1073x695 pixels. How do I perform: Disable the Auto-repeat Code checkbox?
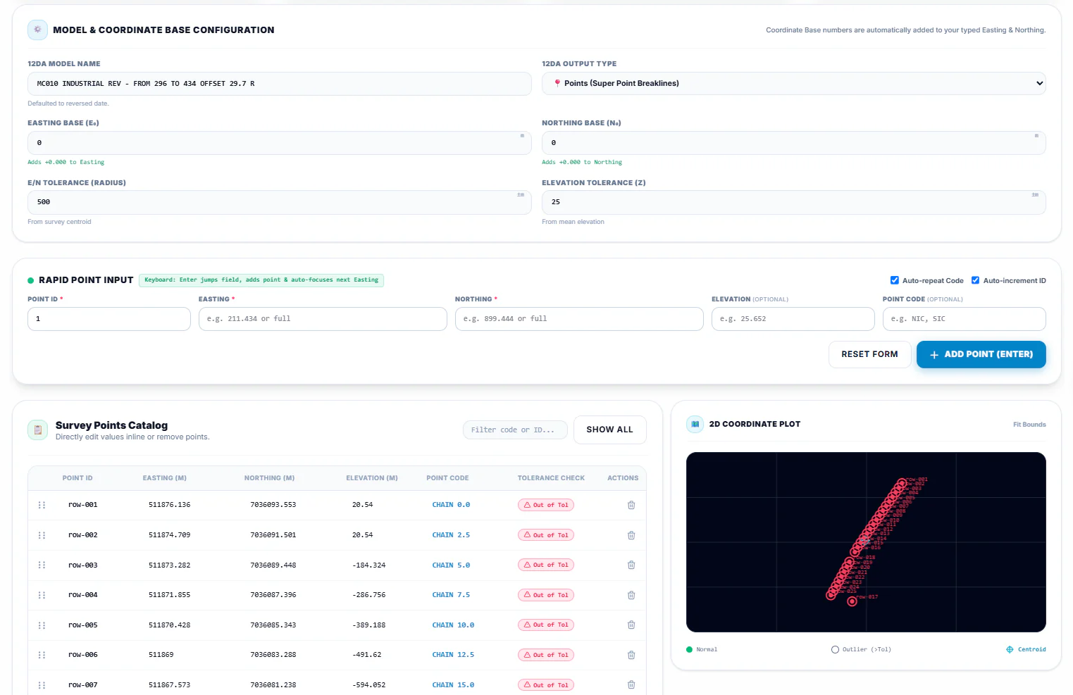[x=895, y=280]
